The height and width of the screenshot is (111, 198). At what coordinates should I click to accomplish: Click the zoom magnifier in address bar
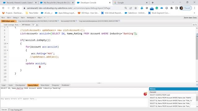click(126, 8)
